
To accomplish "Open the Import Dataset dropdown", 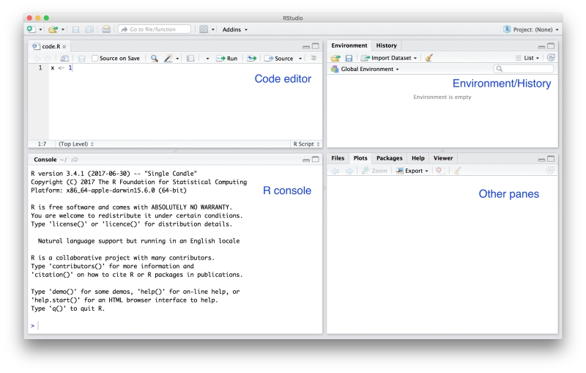I will (x=389, y=58).
